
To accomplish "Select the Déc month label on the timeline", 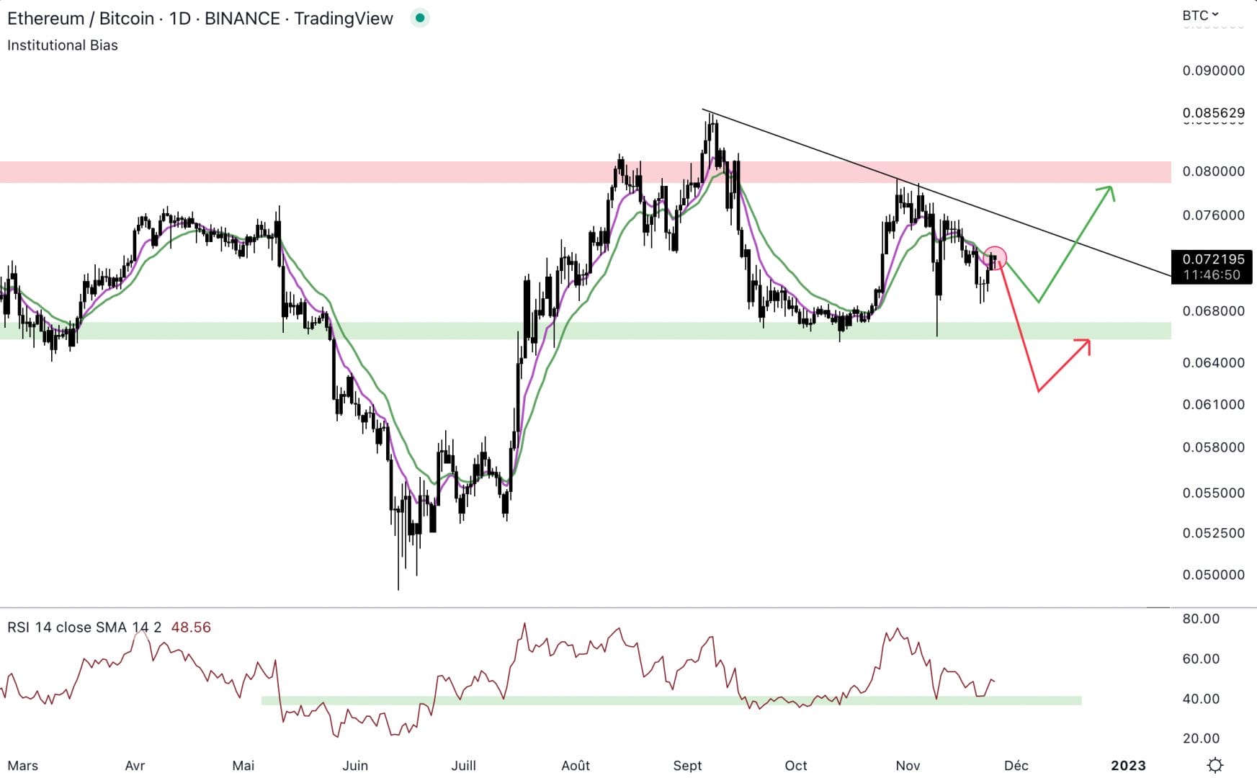I will (x=1016, y=766).
